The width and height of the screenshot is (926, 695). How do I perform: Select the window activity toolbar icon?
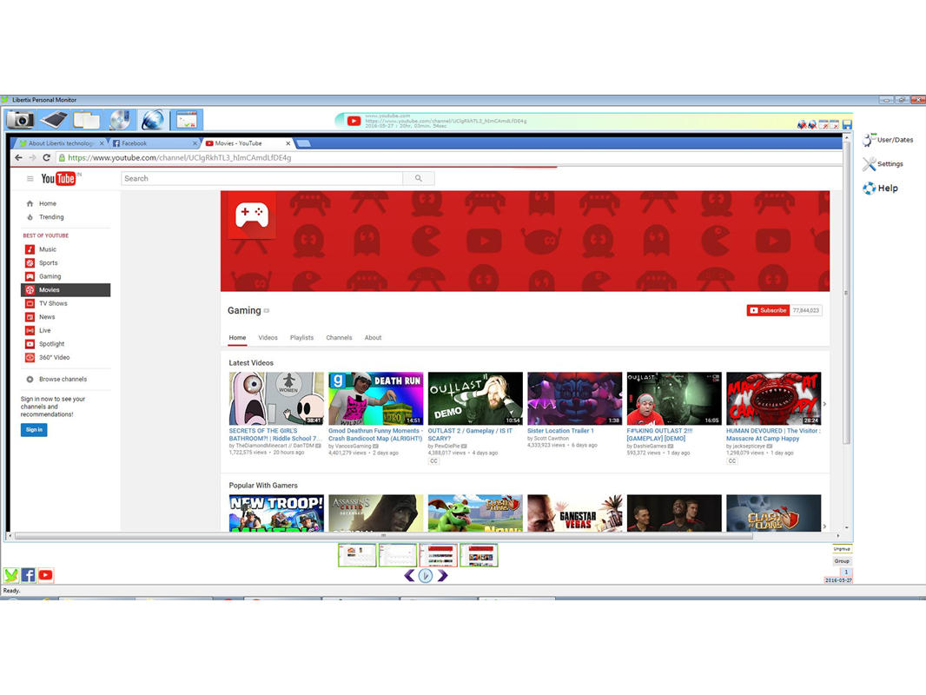tap(186, 120)
